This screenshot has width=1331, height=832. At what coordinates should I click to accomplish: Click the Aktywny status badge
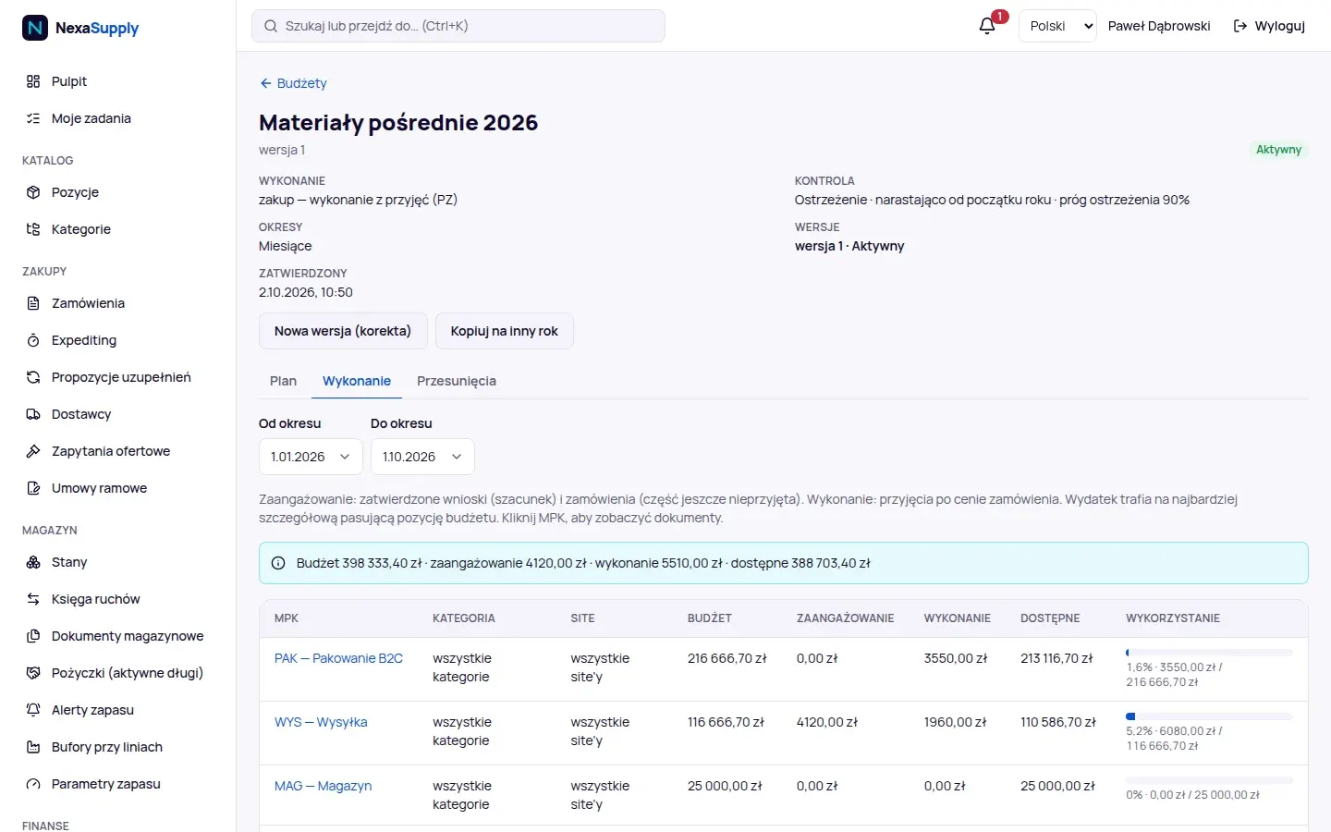tap(1278, 150)
